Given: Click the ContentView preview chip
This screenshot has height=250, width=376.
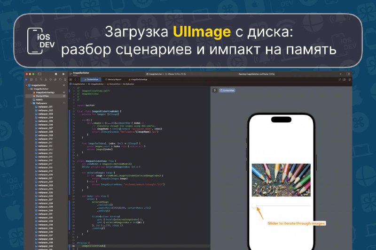Looking at the screenshot, I should click(227, 91).
